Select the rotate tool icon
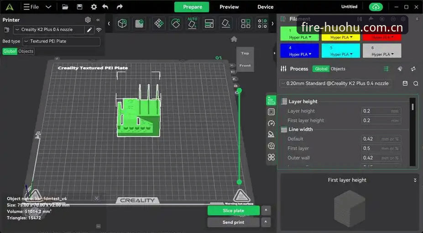The width and height of the screenshot is (423, 233). tap(176, 24)
